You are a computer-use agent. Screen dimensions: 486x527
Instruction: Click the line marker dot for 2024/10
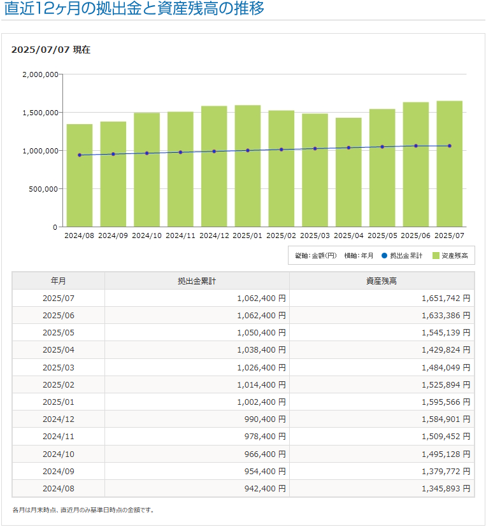click(147, 153)
